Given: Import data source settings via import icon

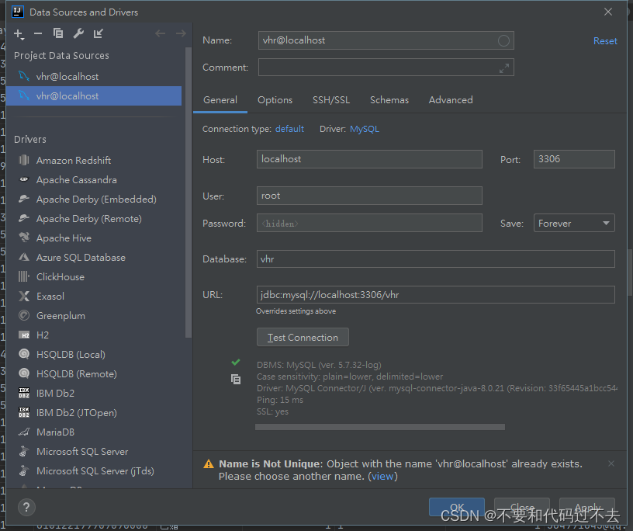Looking at the screenshot, I should [x=98, y=34].
